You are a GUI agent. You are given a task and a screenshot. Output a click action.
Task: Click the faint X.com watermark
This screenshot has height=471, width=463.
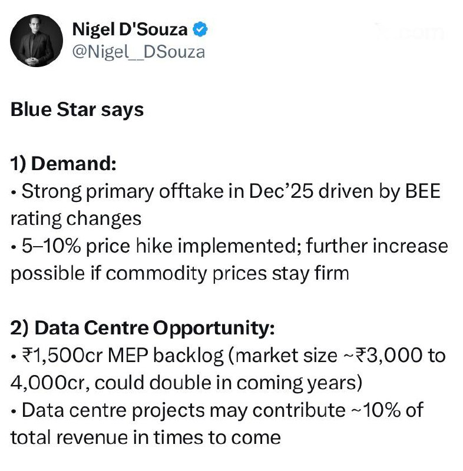(412, 32)
